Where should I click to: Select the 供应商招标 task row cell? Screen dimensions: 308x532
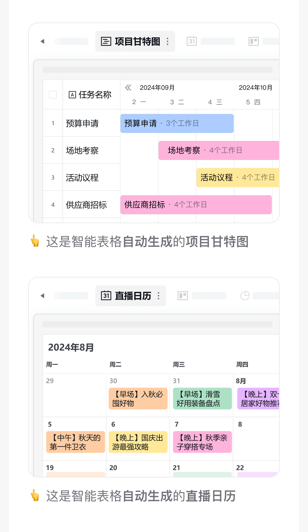[91, 205]
